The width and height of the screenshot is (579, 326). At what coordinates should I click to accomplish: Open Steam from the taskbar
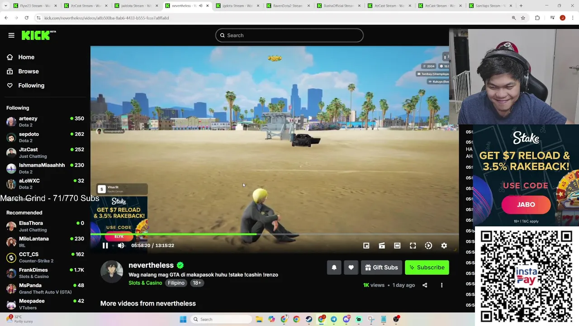[309, 319]
